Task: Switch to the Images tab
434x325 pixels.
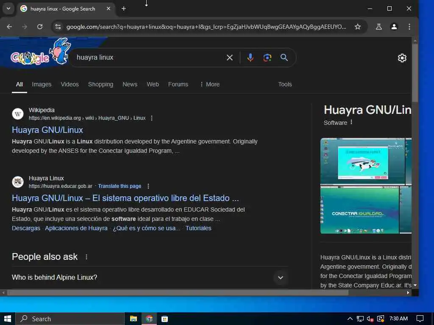Action: (42, 84)
